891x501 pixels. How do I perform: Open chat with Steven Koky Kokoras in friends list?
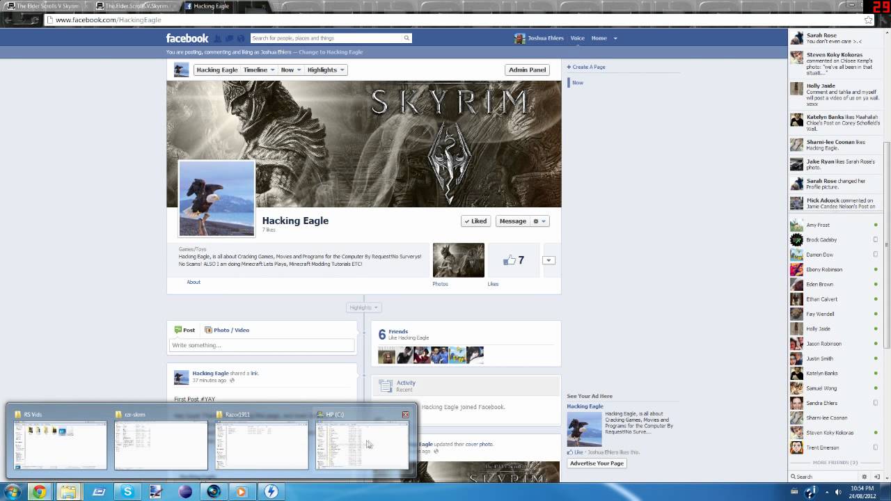[x=835, y=433]
